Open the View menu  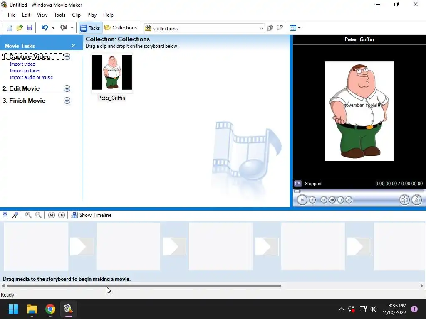[42, 15]
